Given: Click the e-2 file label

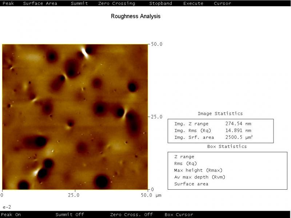Looking at the screenshot, I should pos(7,207).
